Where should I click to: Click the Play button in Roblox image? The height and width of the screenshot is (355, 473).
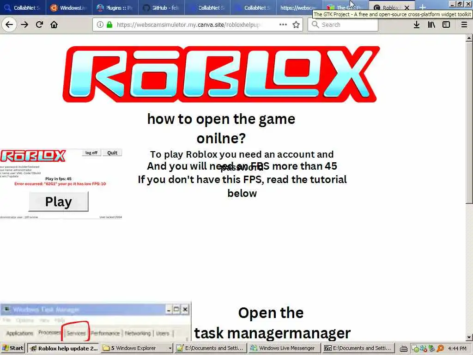(59, 202)
